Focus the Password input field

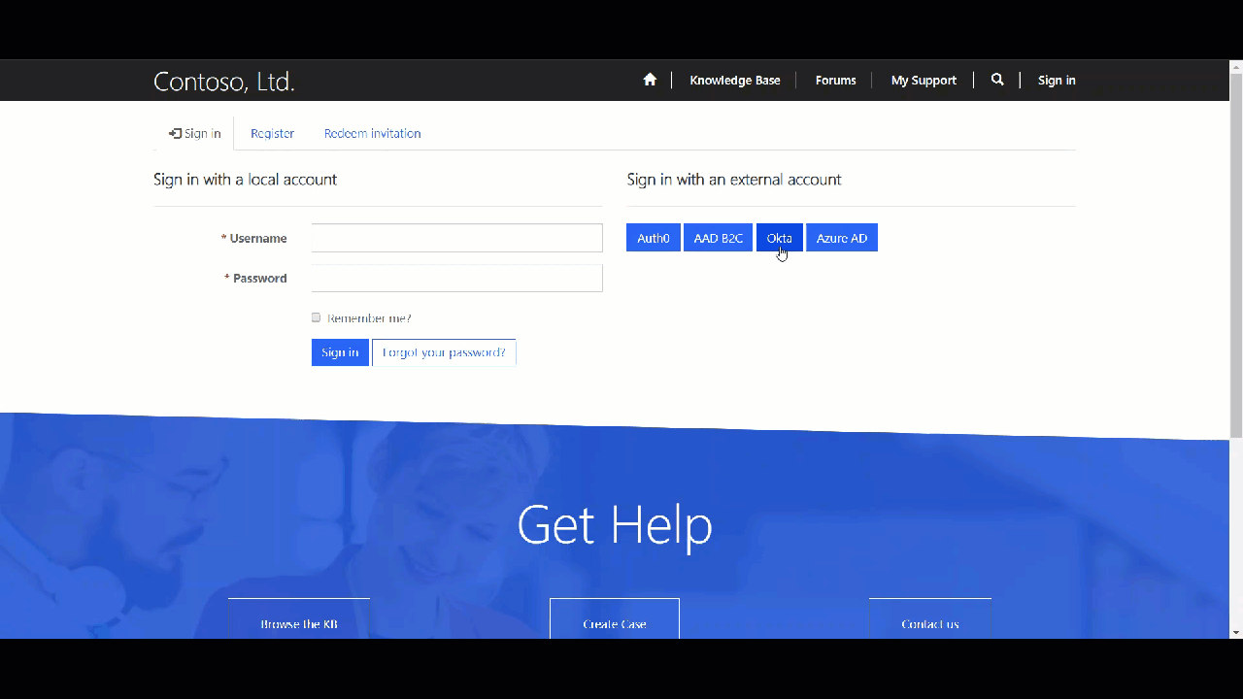tap(456, 278)
